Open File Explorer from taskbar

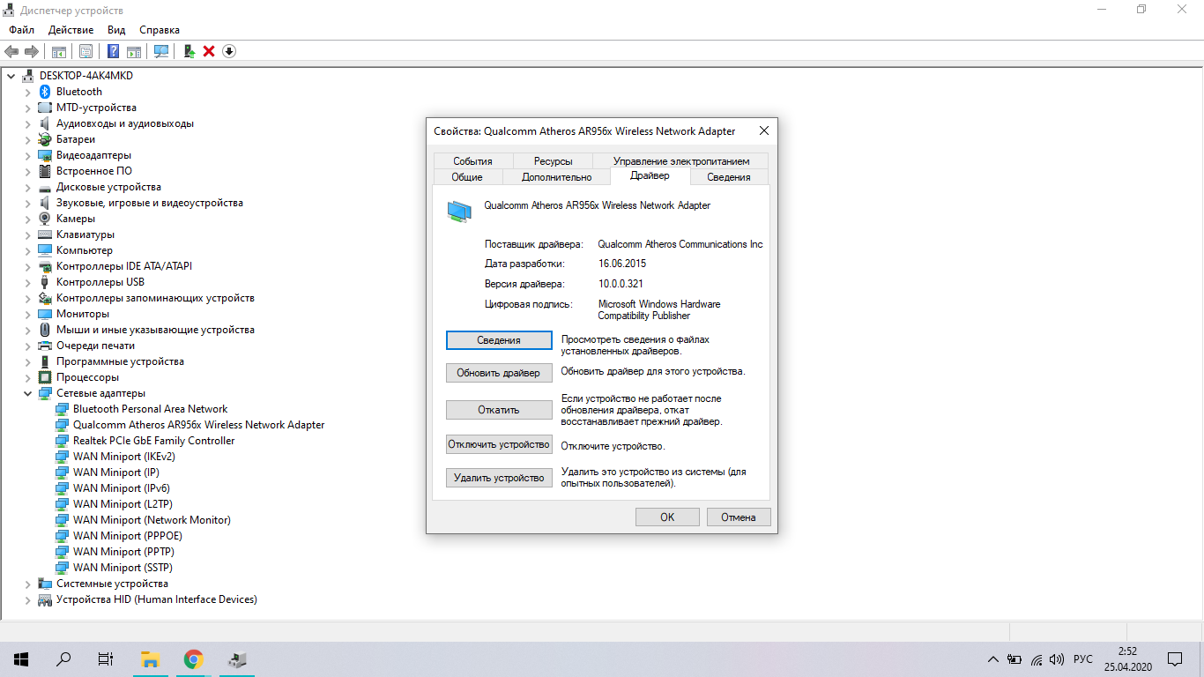151,658
